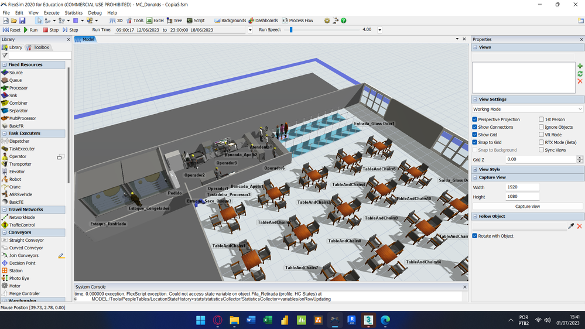Collapse the Fixed Resources library section

(5, 64)
